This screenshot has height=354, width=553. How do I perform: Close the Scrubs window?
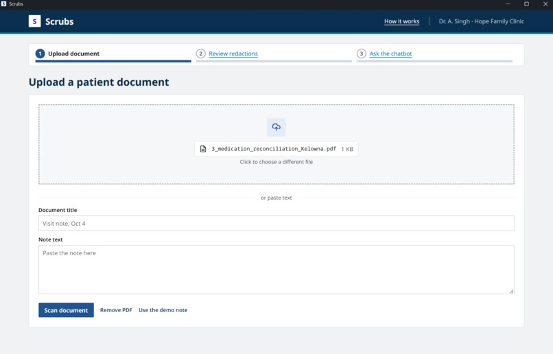pyautogui.click(x=545, y=4)
